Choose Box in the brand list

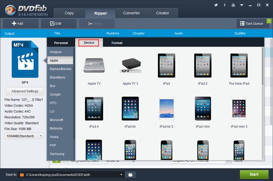60,86
